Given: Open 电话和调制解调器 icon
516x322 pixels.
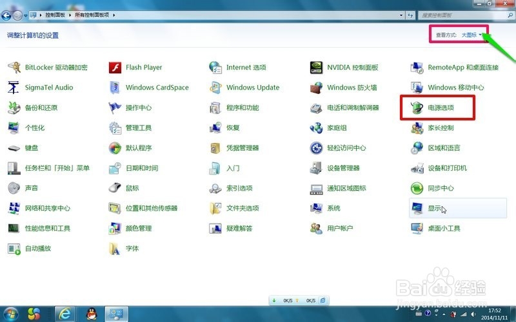Looking at the screenshot, I should pyautogui.click(x=316, y=108).
